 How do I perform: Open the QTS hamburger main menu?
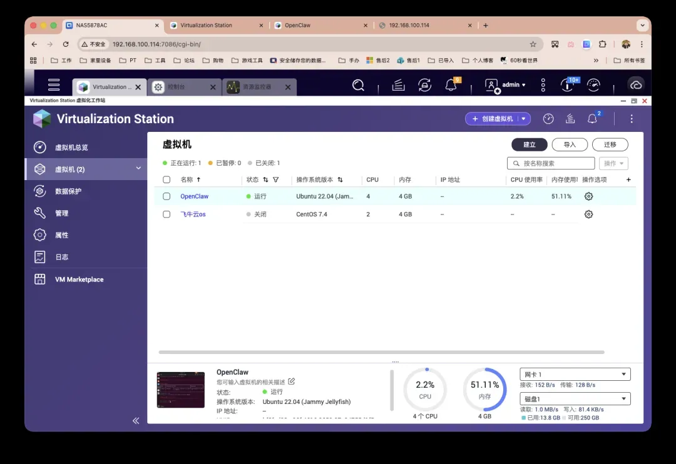coord(54,85)
